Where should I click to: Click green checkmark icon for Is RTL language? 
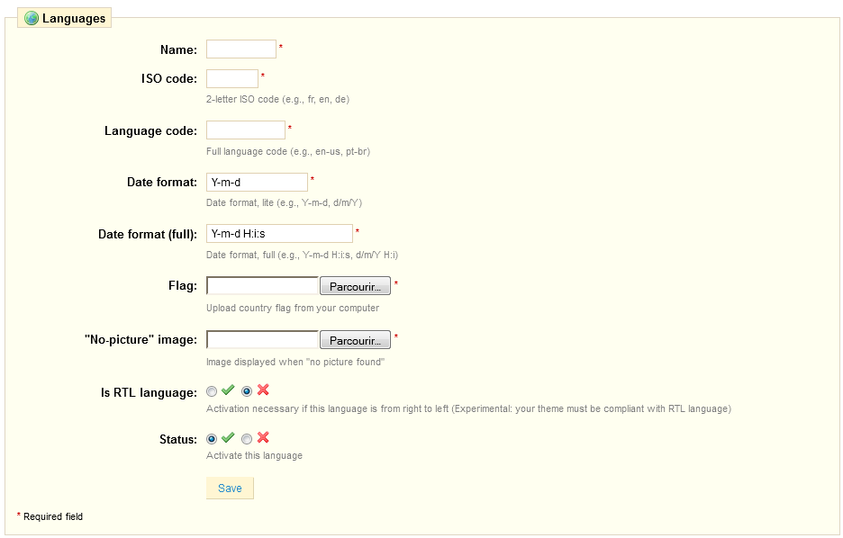[228, 390]
